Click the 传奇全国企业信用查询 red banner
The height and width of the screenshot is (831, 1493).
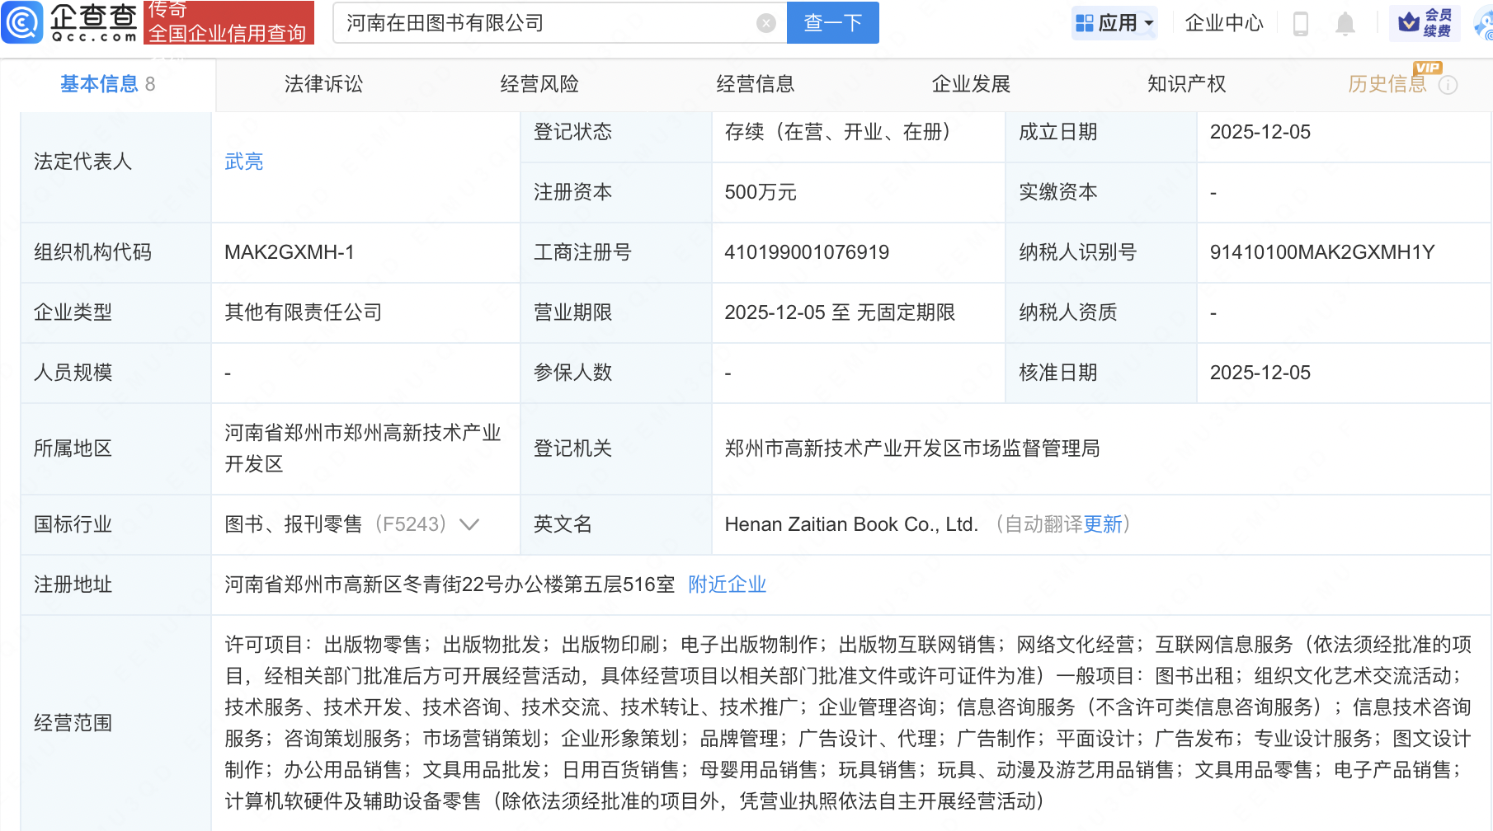pos(228,22)
